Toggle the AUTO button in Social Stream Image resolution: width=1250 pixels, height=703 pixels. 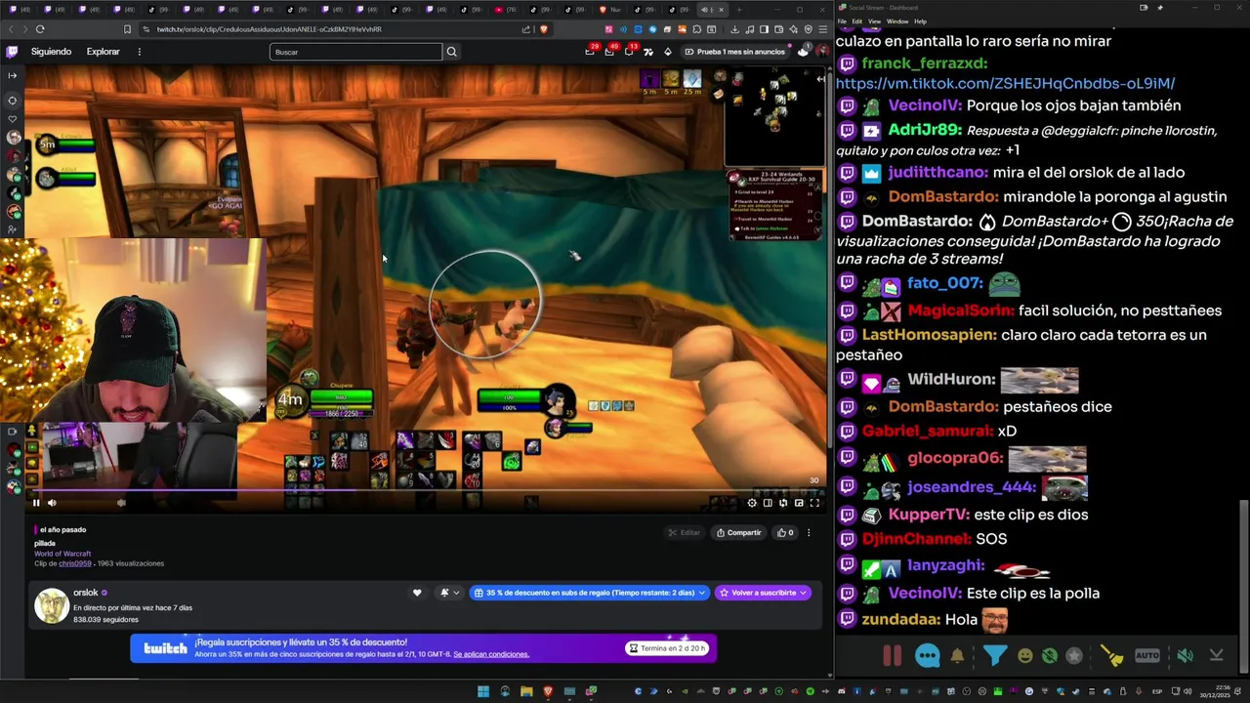point(1147,656)
